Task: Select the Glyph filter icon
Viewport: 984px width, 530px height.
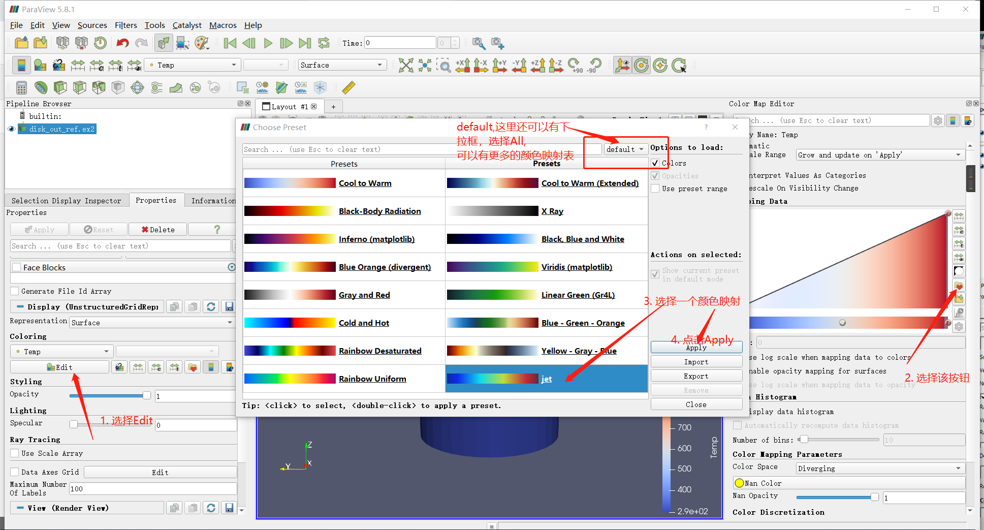Action: pos(137,87)
